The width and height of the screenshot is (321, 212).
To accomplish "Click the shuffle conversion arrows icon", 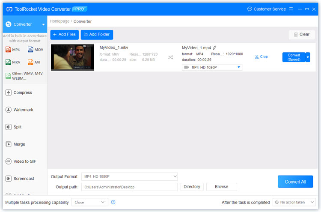I will (x=170, y=57).
